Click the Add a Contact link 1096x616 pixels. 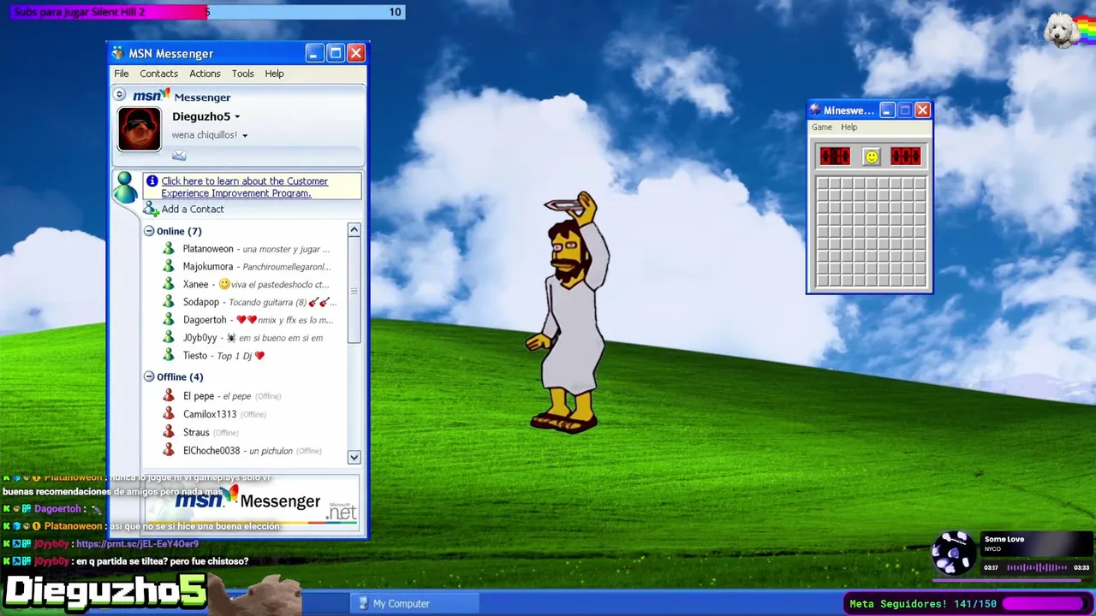coord(193,210)
